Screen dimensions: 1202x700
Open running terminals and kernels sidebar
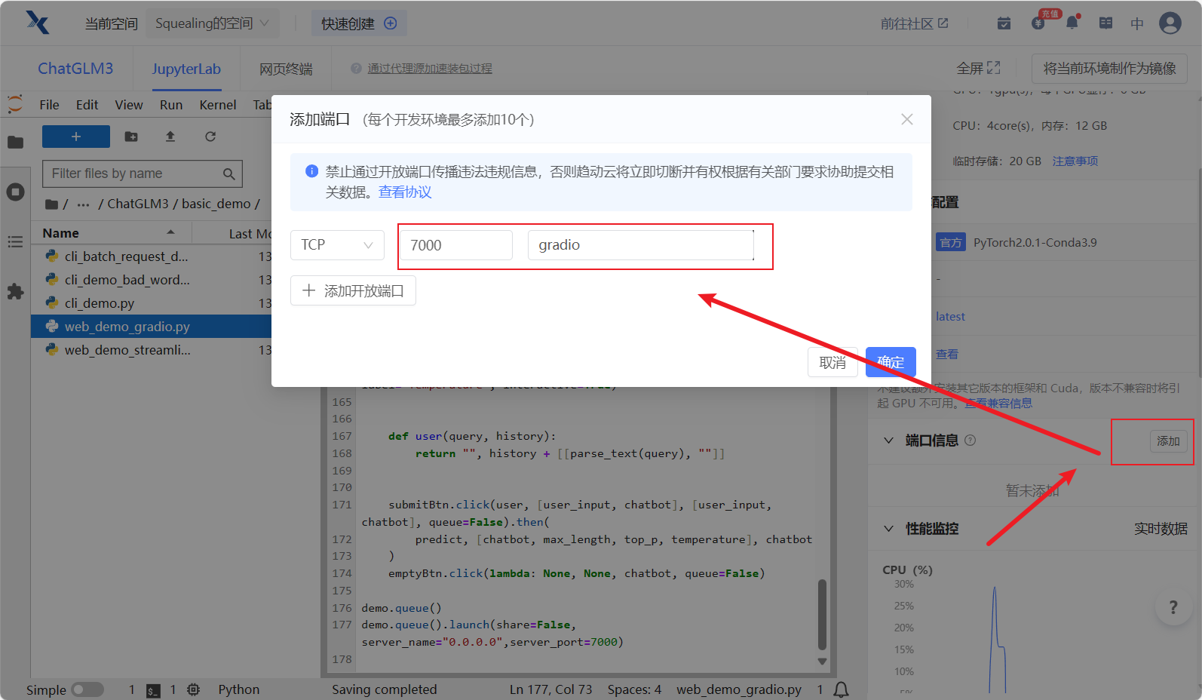pyautogui.click(x=15, y=192)
